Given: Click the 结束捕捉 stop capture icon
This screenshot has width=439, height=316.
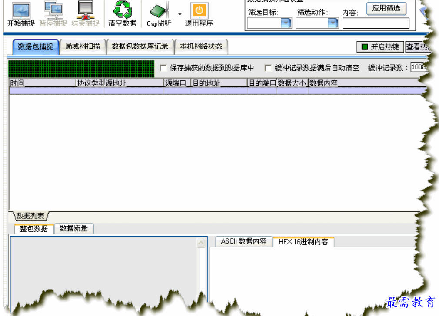Looking at the screenshot, I should pyautogui.click(x=85, y=10).
